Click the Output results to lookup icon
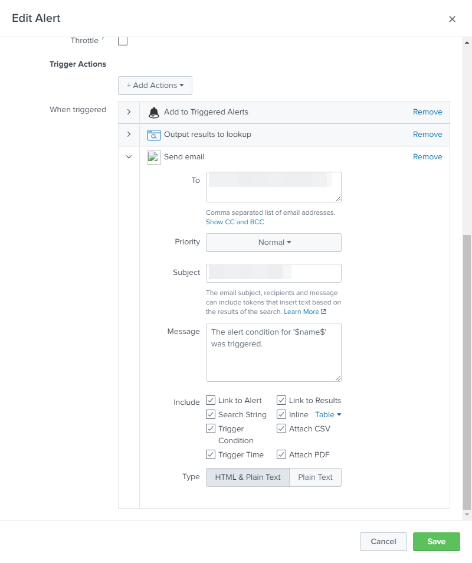The height and width of the screenshot is (563, 472). 154,135
